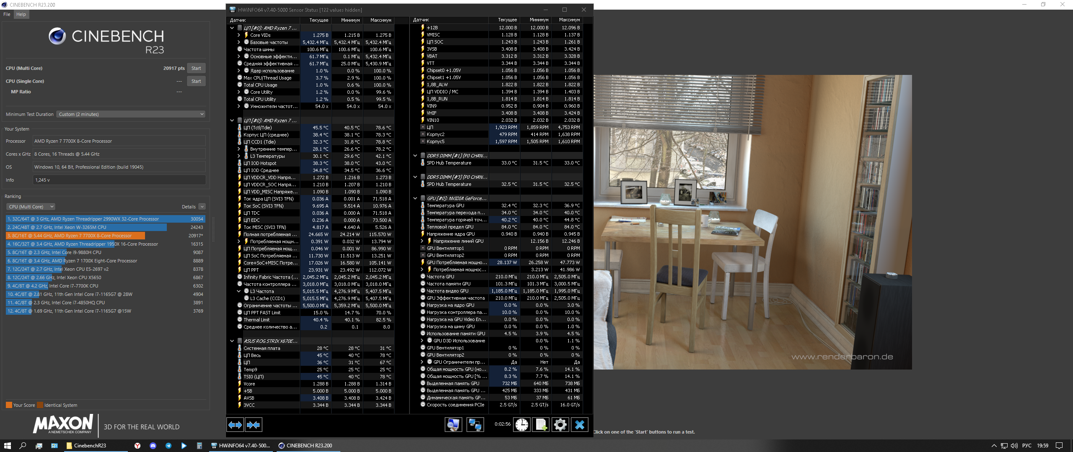Expand the Core VIDs sensor row
This screenshot has height=452, width=1073.
pyautogui.click(x=239, y=35)
